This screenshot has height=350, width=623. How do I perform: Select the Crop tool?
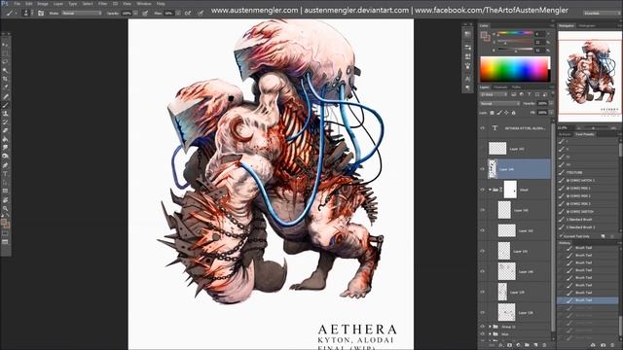pos(5,79)
